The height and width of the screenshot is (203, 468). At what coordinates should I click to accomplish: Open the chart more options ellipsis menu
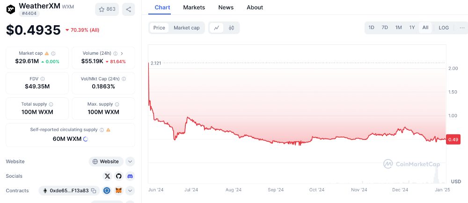(462, 28)
